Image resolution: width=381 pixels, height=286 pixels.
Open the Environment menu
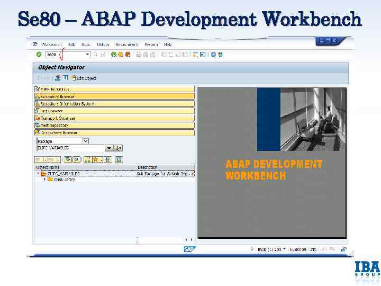127,44
